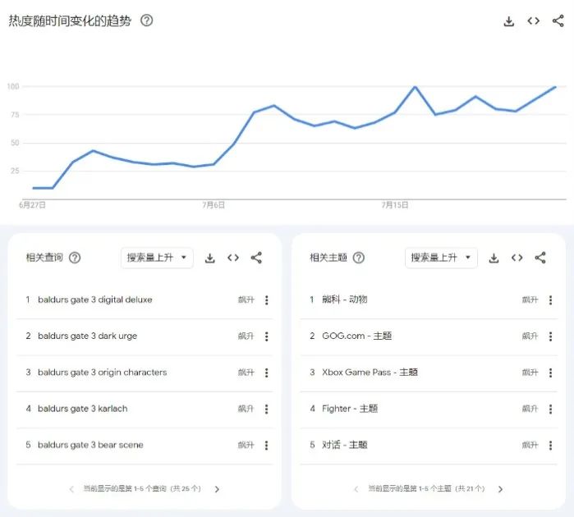This screenshot has height=517, width=574.
Task: Open more options for bear scene query
Action: (267, 445)
